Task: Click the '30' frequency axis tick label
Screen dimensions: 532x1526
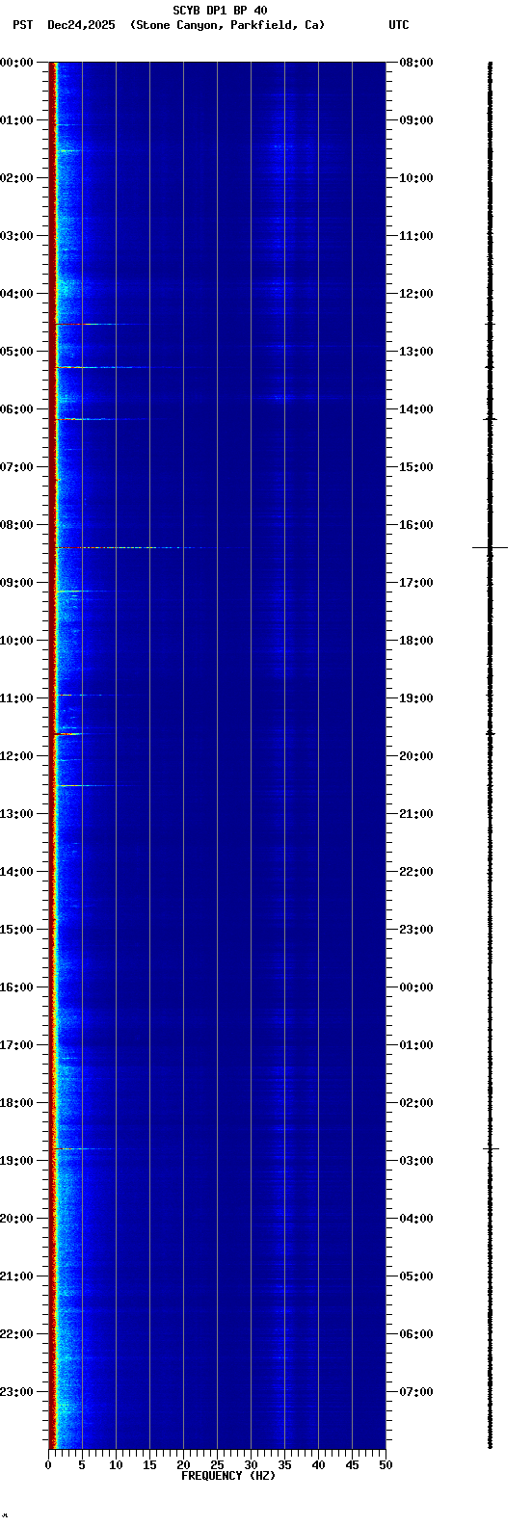Action: tap(251, 1465)
